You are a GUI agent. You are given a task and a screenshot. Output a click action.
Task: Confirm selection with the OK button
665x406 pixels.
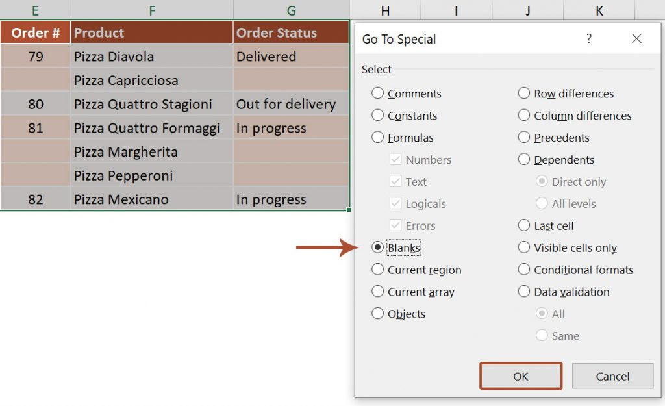[520, 376]
